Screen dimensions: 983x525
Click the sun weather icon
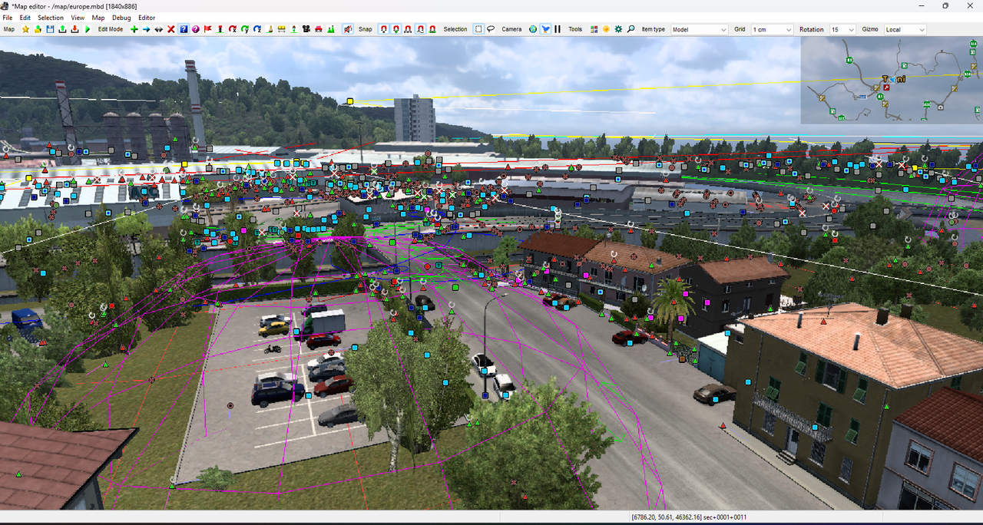coord(606,29)
